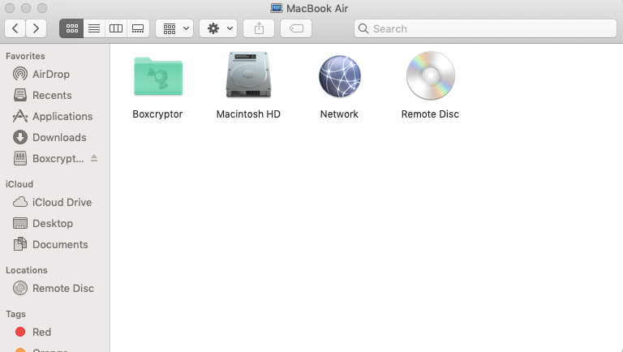Screen dimensions: 623x352
Task: Click the red tag color dot
Action: click(x=20, y=332)
